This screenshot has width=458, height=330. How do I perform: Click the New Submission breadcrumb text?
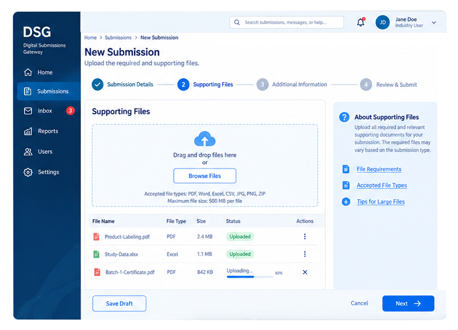tap(159, 38)
